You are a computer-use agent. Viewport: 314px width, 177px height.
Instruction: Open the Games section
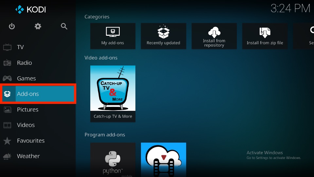point(38,78)
